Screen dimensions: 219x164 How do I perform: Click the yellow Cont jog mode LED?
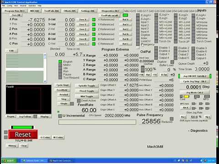pyautogui.click(x=187, y=97)
